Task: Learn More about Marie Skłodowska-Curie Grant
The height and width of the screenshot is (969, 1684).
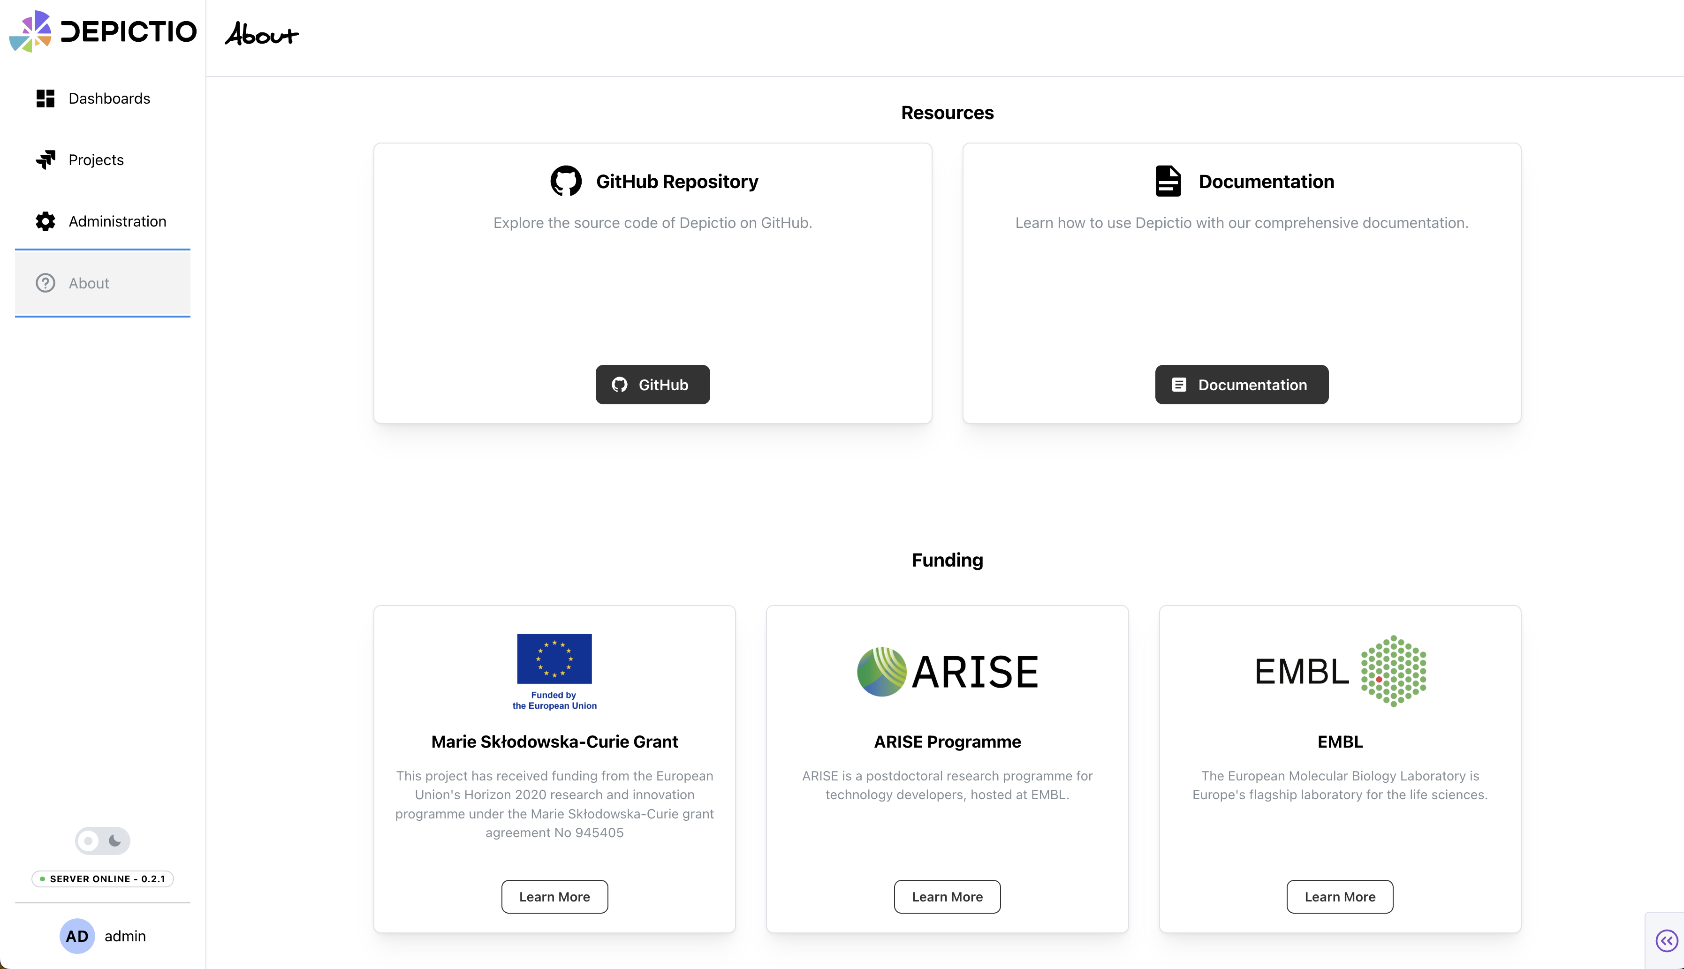Action: point(554,896)
